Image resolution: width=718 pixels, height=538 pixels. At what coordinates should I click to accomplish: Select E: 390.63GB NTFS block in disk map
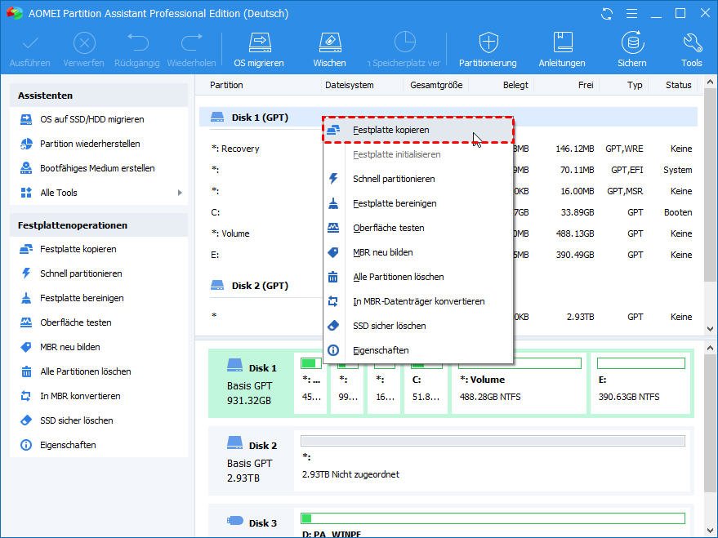click(640, 384)
